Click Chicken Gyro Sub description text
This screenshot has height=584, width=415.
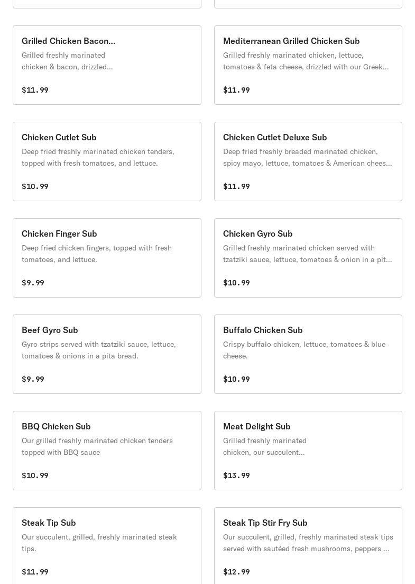(x=307, y=254)
